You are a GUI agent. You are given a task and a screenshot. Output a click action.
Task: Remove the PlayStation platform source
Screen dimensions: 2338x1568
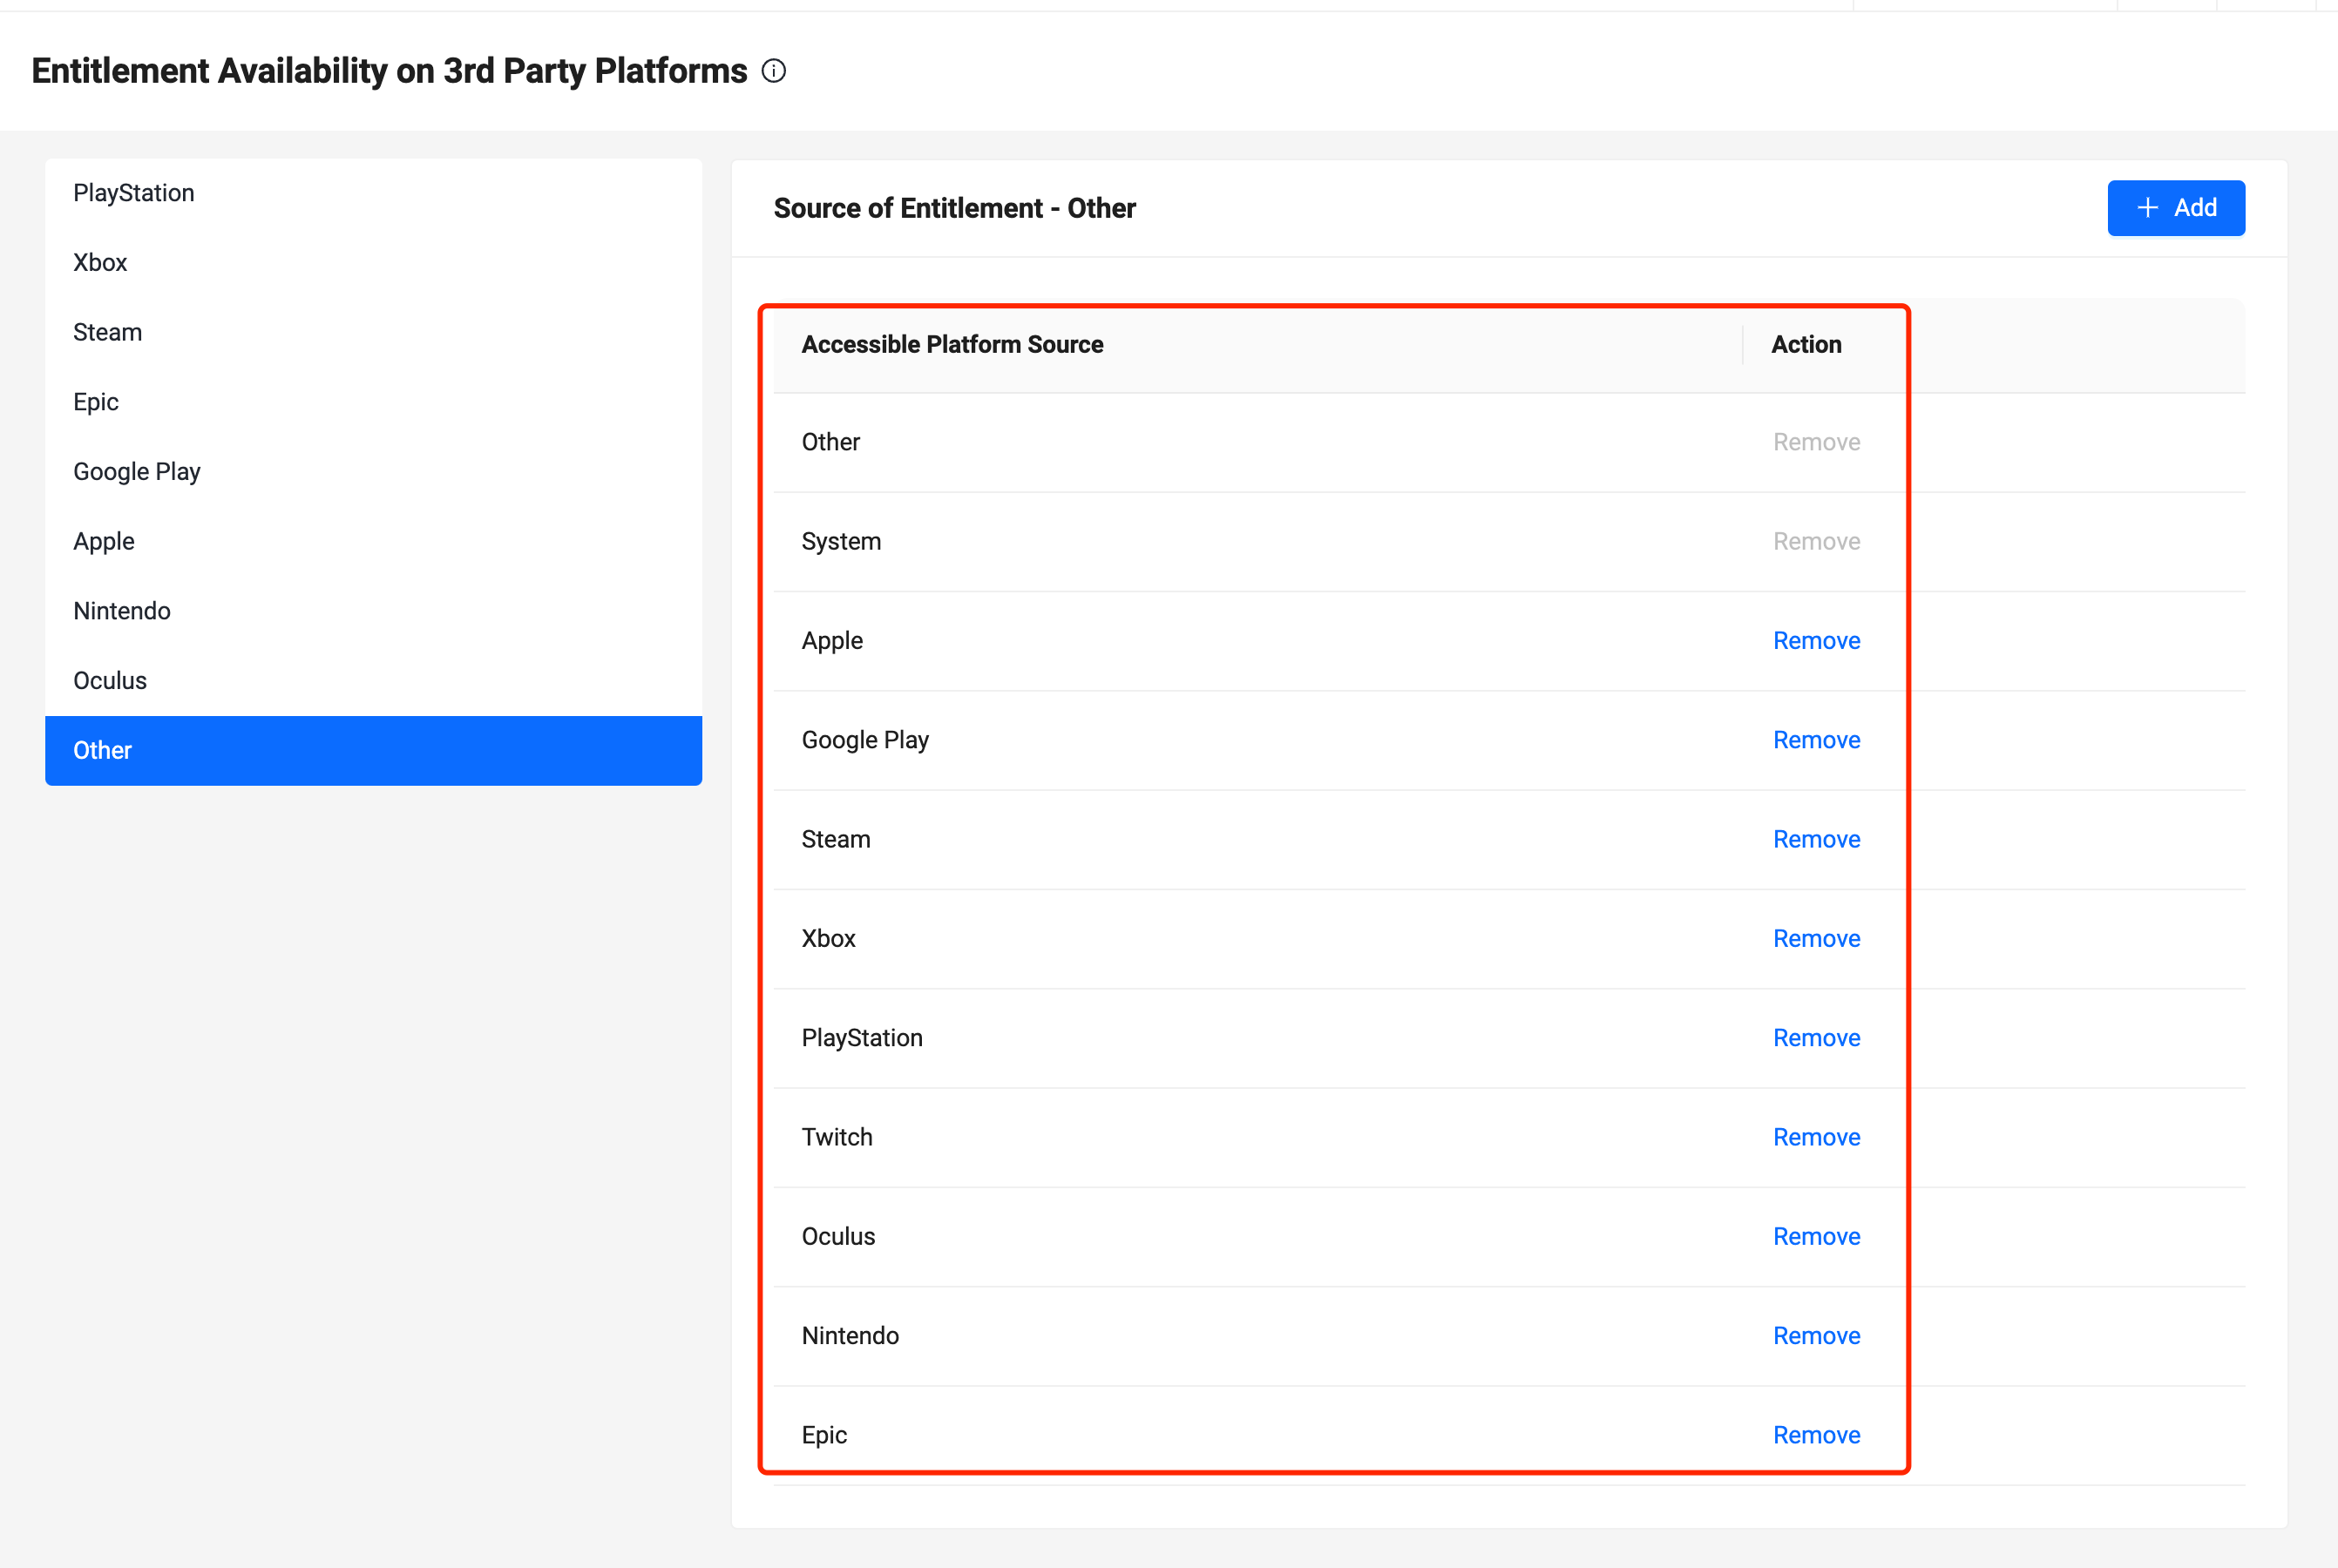[1816, 1038]
